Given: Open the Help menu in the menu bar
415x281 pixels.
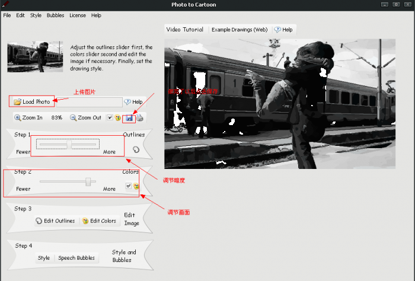Looking at the screenshot, I should (x=96, y=15).
